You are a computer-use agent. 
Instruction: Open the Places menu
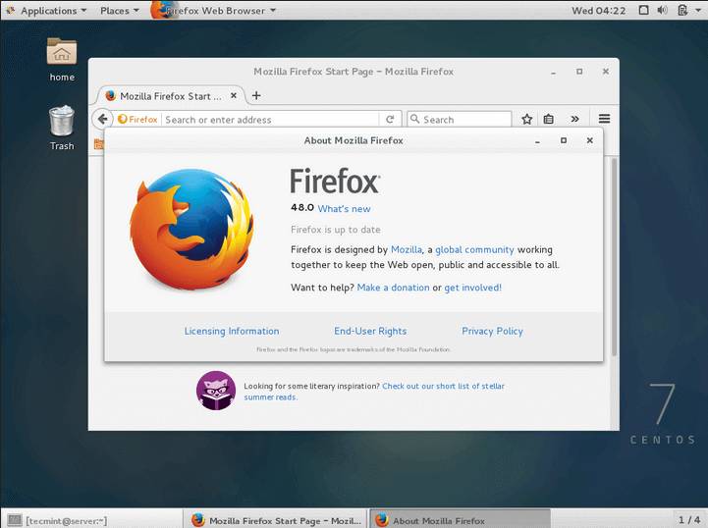coord(119,11)
